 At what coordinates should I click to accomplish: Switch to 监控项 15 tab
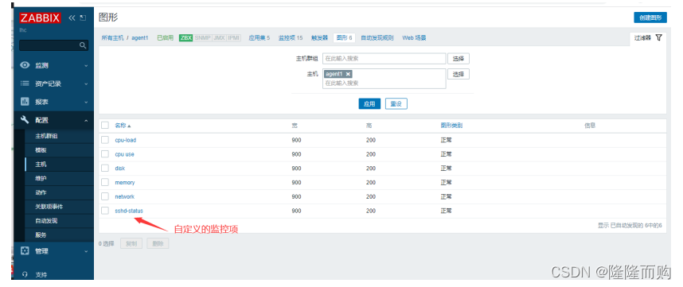click(x=290, y=38)
